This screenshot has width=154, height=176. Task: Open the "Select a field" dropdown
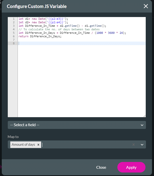click(x=77, y=125)
